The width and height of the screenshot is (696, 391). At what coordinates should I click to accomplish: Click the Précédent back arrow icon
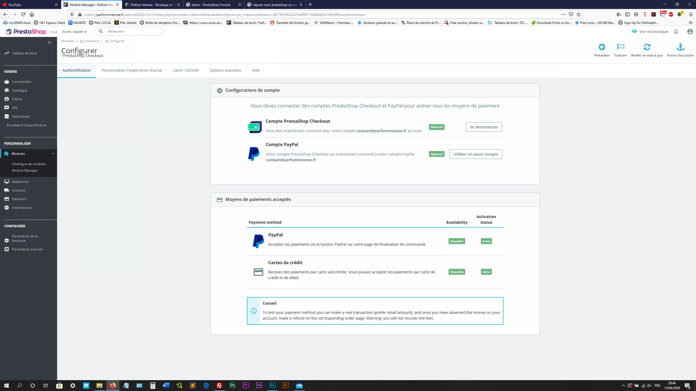(602, 47)
